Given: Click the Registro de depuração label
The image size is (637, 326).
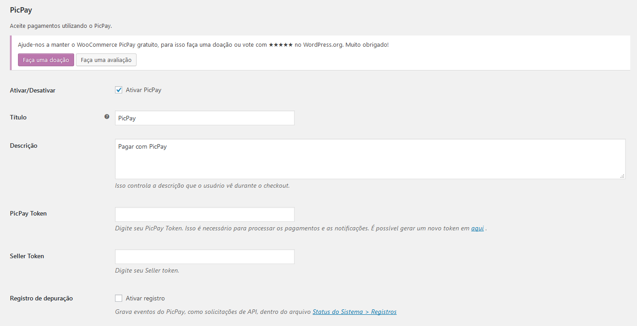Looking at the screenshot, I should pyautogui.click(x=41, y=298).
